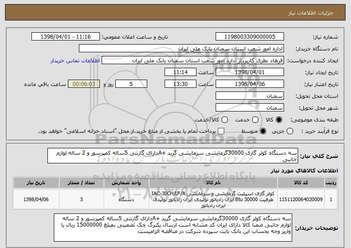
Task: Click the creation date field 1398/04/01
Action: [x=250, y=72]
